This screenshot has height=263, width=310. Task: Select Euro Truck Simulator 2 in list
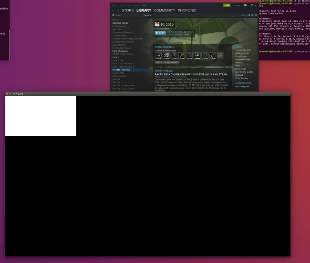click(123, 67)
